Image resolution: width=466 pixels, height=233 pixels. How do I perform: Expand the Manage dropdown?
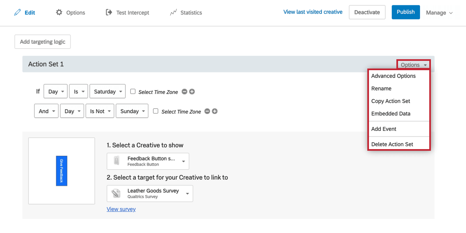439,13
